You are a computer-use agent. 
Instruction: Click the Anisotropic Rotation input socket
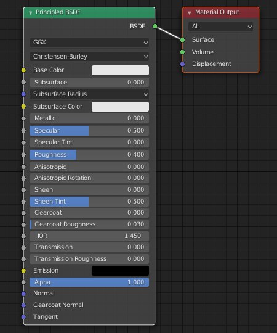[23, 178]
